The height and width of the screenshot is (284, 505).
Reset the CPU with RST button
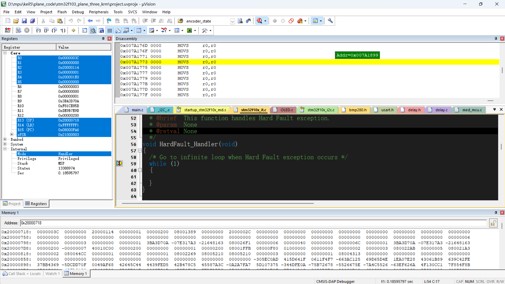click(8, 31)
